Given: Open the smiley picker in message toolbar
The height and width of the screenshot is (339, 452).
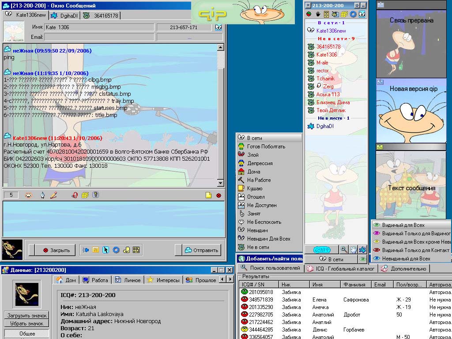Looking at the screenshot, I should click(29, 195).
